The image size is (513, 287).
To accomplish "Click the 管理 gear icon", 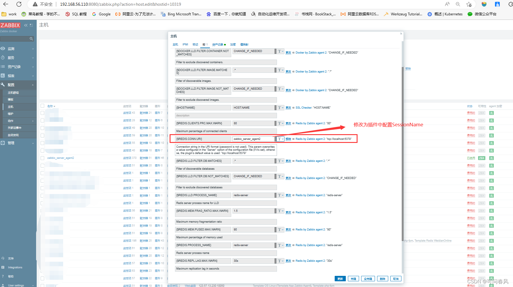I will tap(3, 143).
